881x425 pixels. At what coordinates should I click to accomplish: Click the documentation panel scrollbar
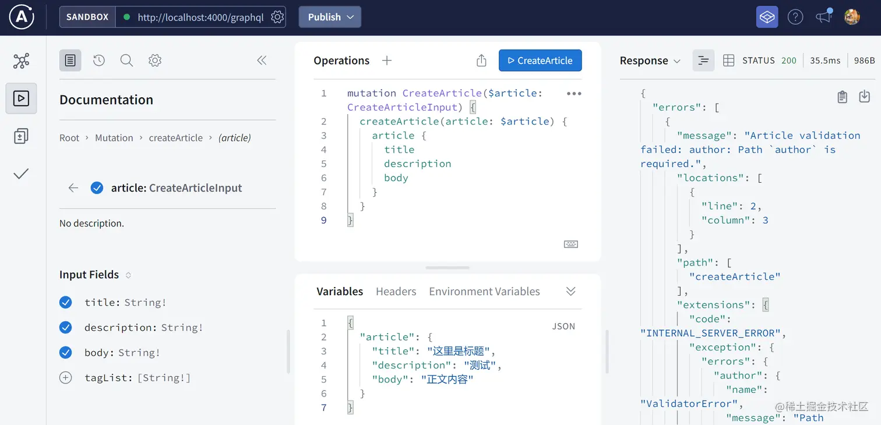point(288,352)
